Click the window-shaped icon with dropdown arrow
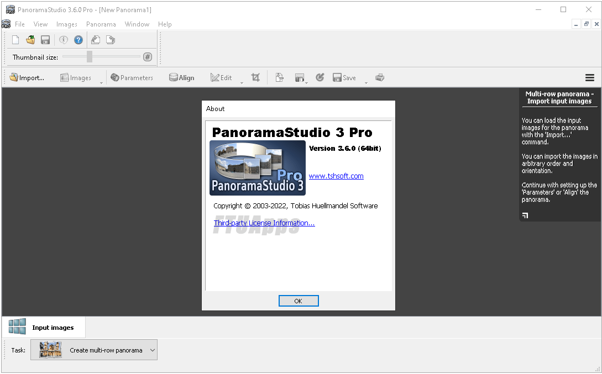Viewport: 602px width, 374px height. tap(301, 78)
